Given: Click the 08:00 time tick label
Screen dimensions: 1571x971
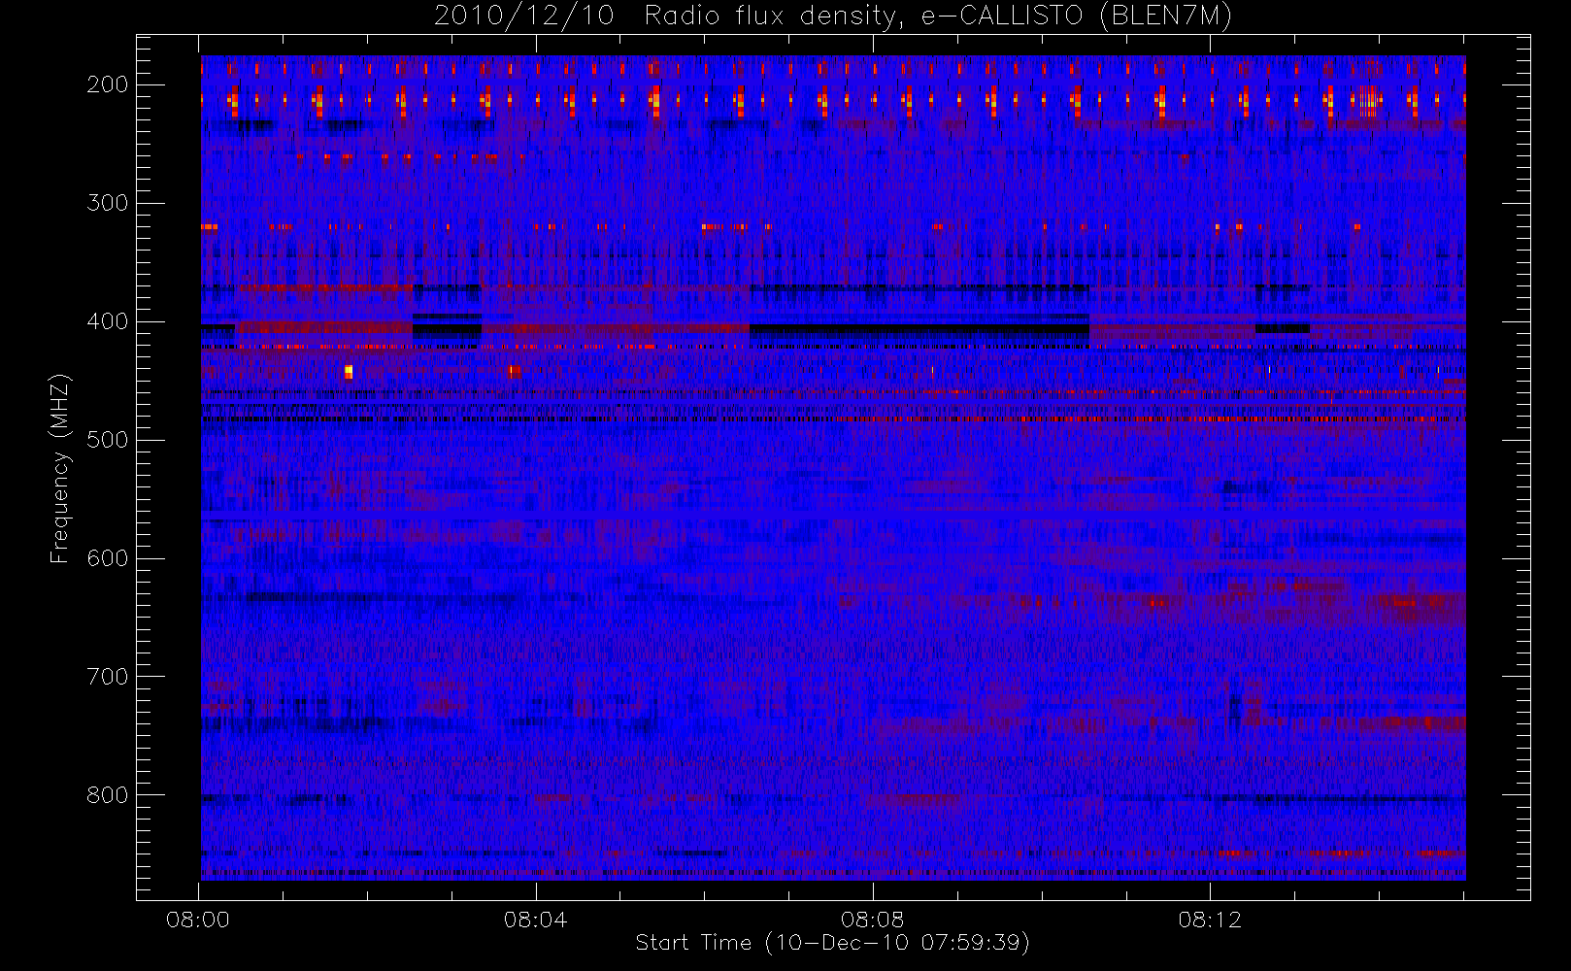Looking at the screenshot, I should coord(198,920).
